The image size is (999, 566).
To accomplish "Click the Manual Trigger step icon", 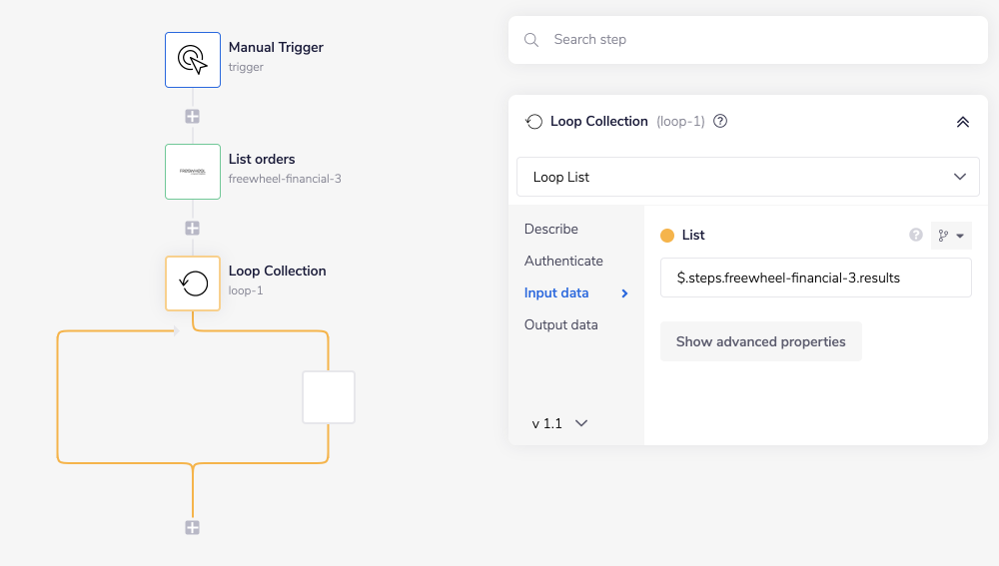I will pos(193,60).
